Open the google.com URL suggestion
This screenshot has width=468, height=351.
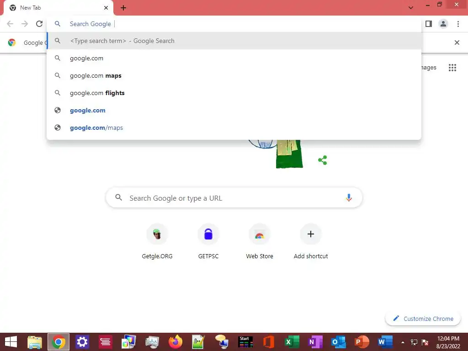pos(234,110)
